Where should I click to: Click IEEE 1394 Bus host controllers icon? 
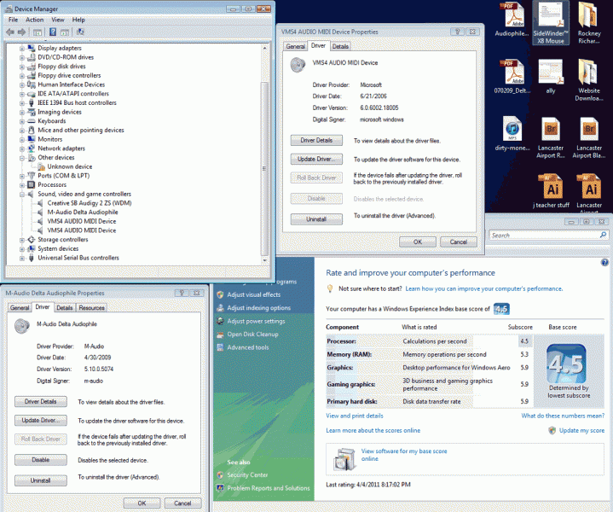pos(32,103)
